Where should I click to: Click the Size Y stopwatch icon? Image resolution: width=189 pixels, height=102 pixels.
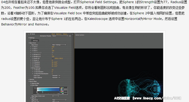(33, 49)
